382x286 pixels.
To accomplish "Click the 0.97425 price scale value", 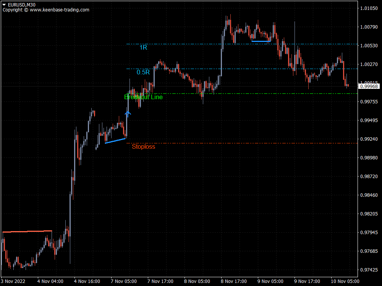I will [x=369, y=270].
